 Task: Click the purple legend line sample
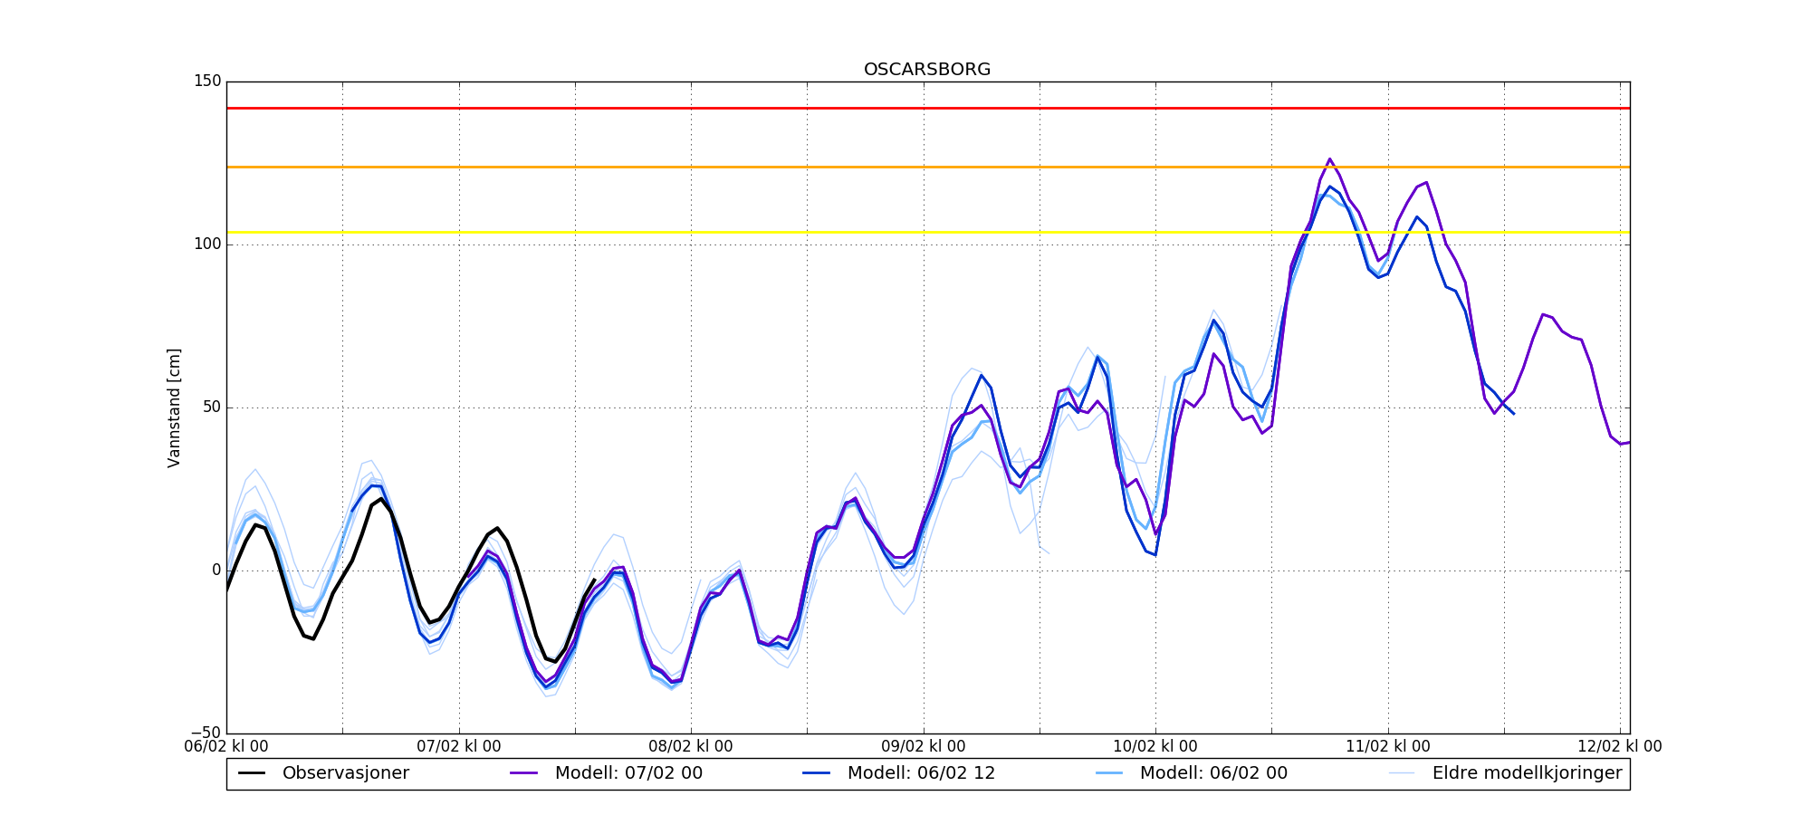pos(524,773)
